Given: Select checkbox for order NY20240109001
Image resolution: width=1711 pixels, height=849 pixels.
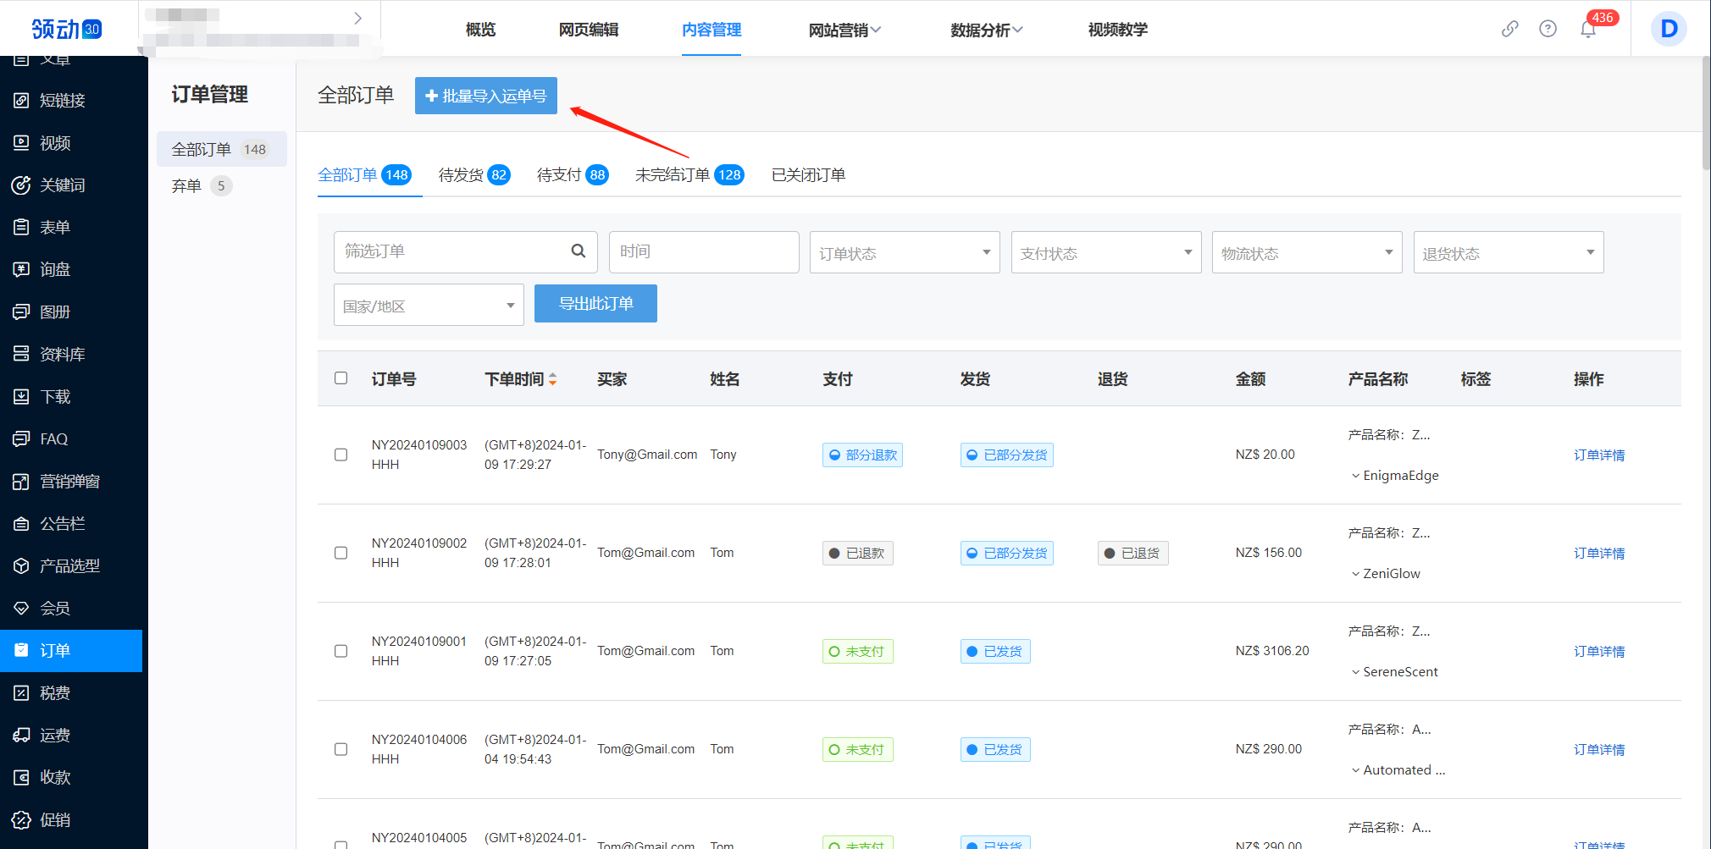Looking at the screenshot, I should pyautogui.click(x=341, y=651).
